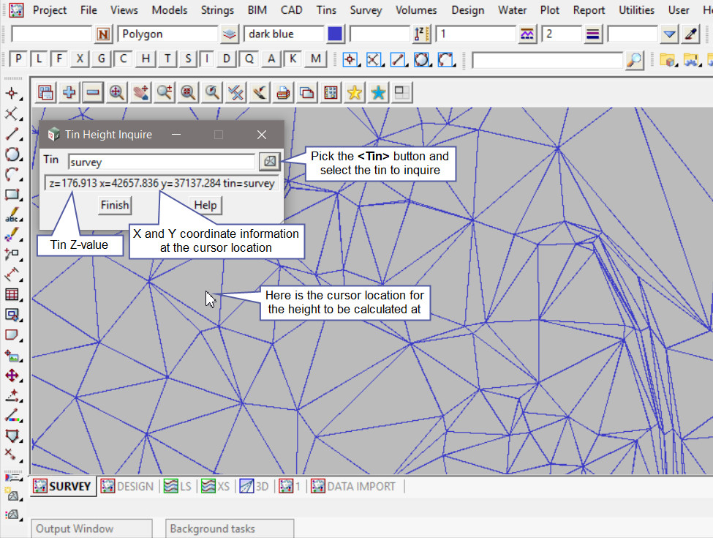The height and width of the screenshot is (538, 713).
Task: Toggle the L snap button
Action: pyautogui.click(x=39, y=59)
